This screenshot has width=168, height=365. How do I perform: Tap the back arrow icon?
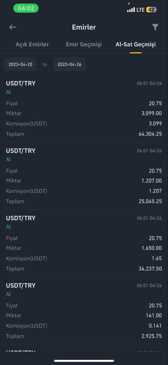coord(12,27)
